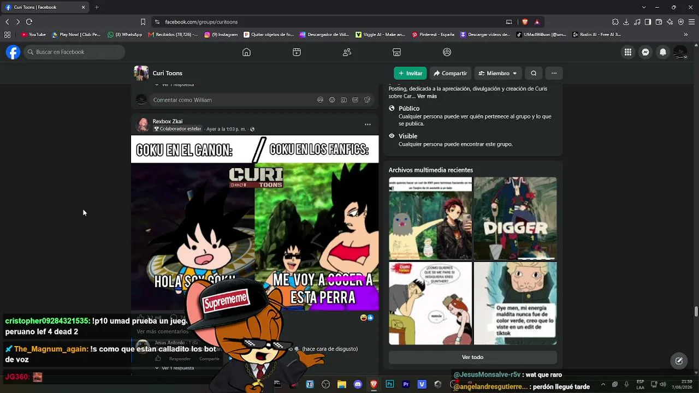
Task: Open the Goku canon vs fanfics image
Action: [x=254, y=223]
